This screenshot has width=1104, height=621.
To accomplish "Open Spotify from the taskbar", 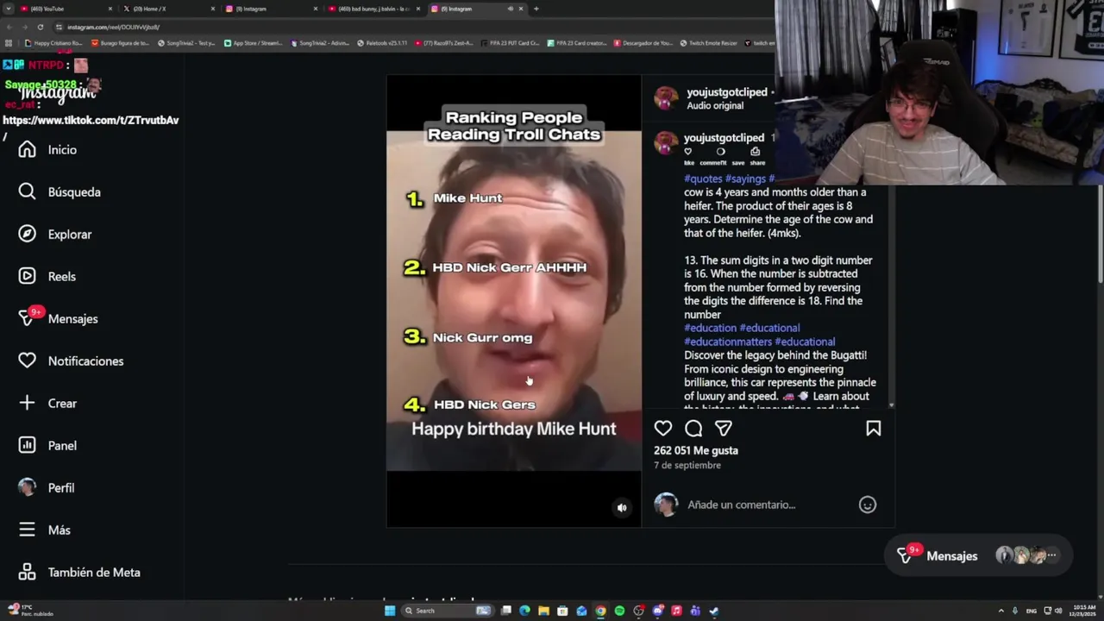I will click(619, 611).
